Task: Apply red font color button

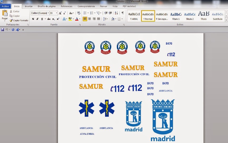Action: (77, 19)
